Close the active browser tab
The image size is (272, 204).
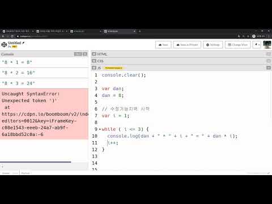[x=134, y=31]
